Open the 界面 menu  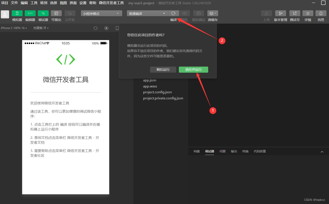tap(73, 3)
